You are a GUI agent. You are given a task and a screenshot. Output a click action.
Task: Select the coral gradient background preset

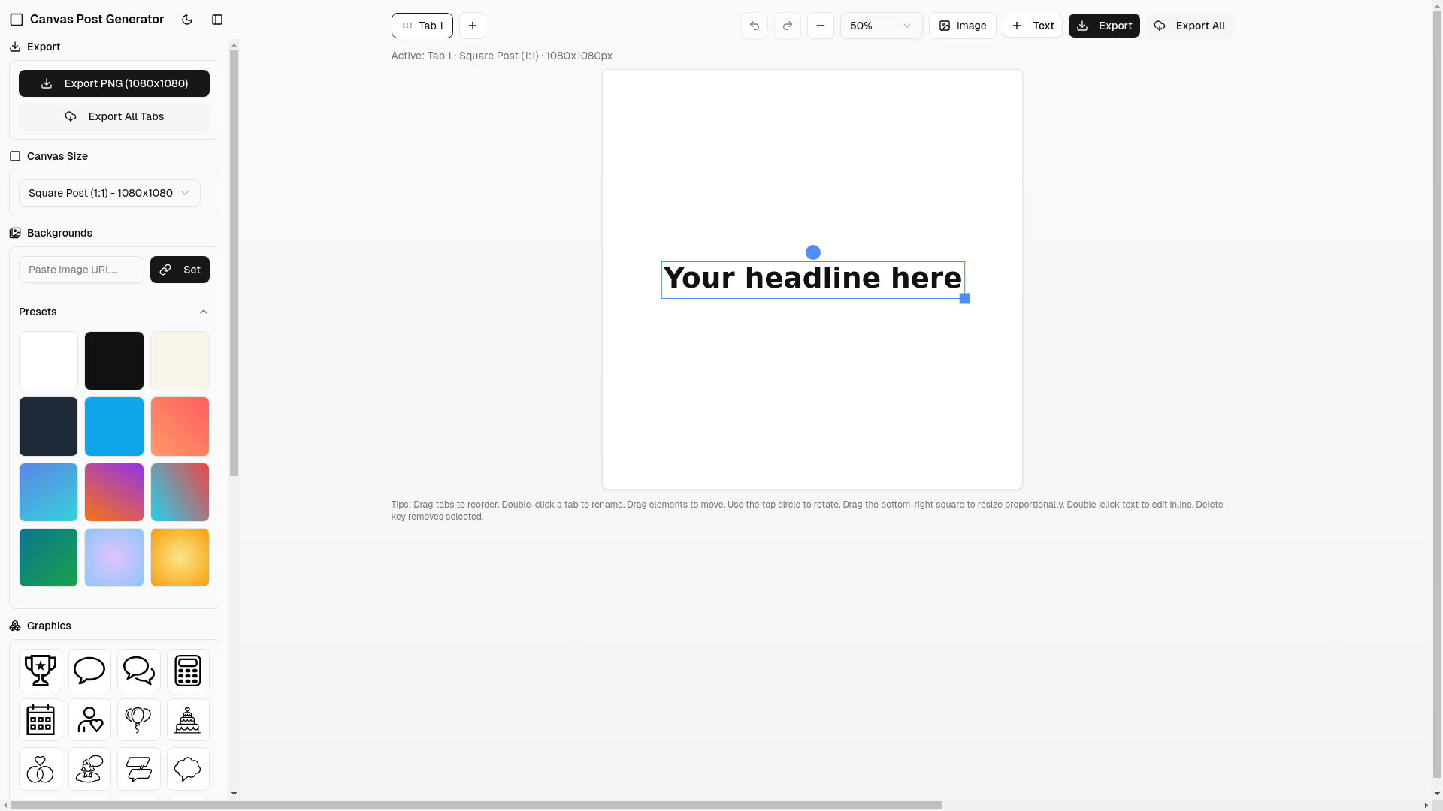click(x=180, y=427)
